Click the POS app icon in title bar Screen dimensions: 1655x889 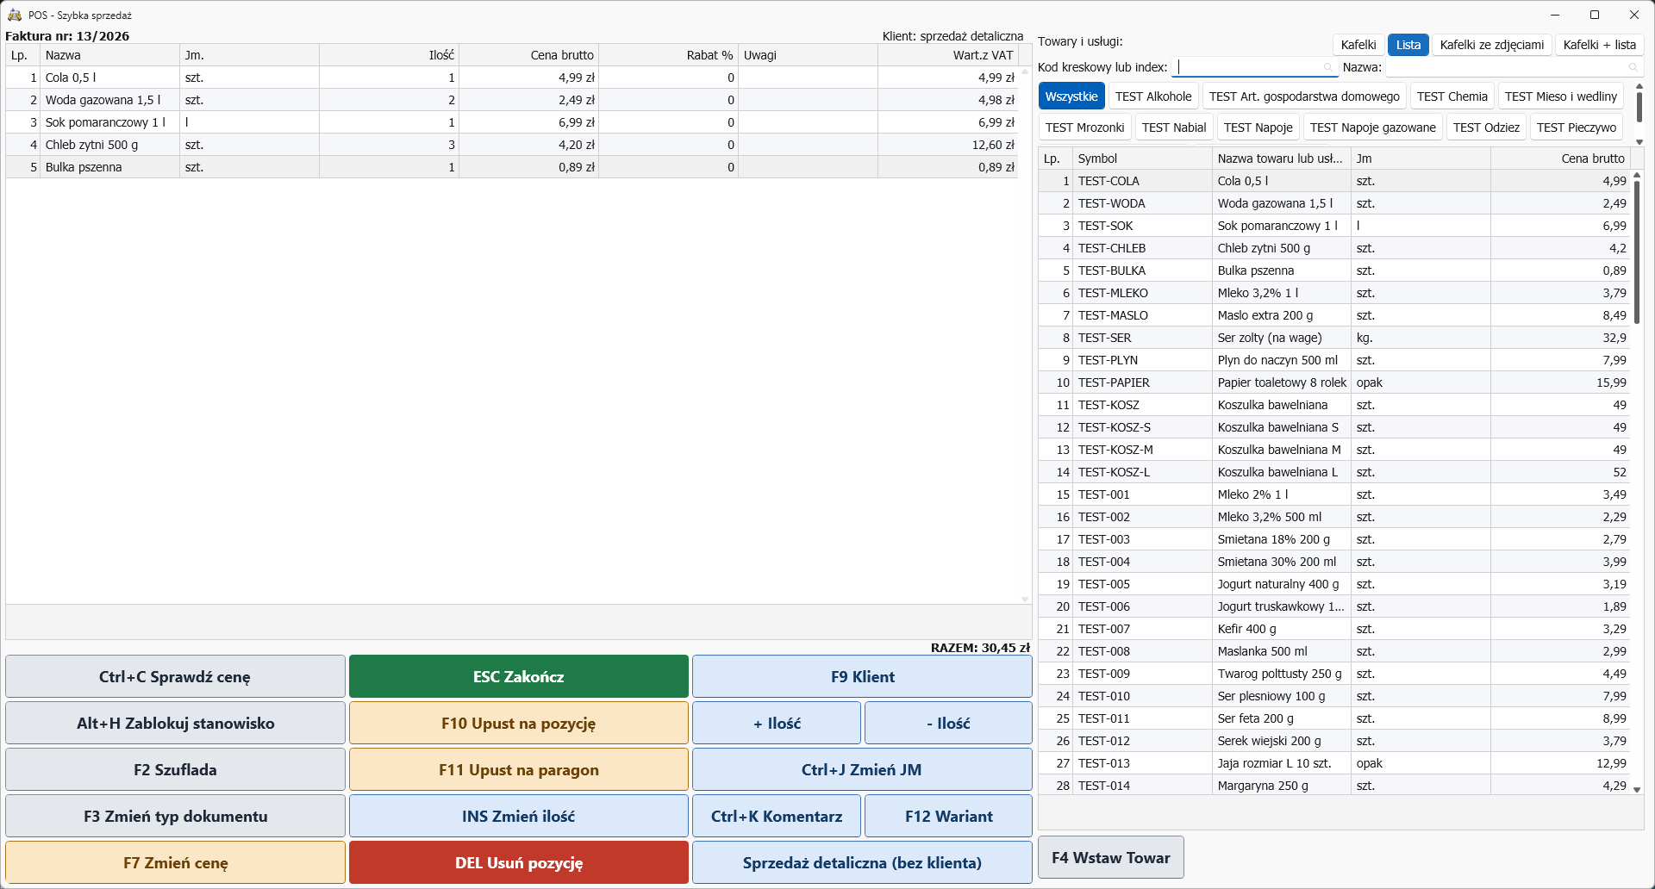14,15
